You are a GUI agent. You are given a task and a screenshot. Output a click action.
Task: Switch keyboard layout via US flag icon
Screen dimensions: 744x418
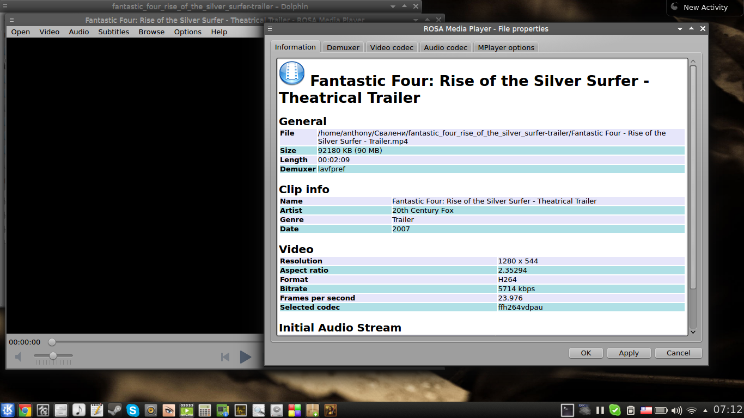pyautogui.click(x=646, y=410)
